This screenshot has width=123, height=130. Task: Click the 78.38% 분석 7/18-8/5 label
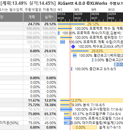87,105
